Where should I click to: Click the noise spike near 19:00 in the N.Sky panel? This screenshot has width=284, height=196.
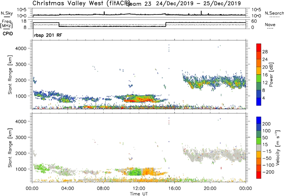tap(201, 13)
